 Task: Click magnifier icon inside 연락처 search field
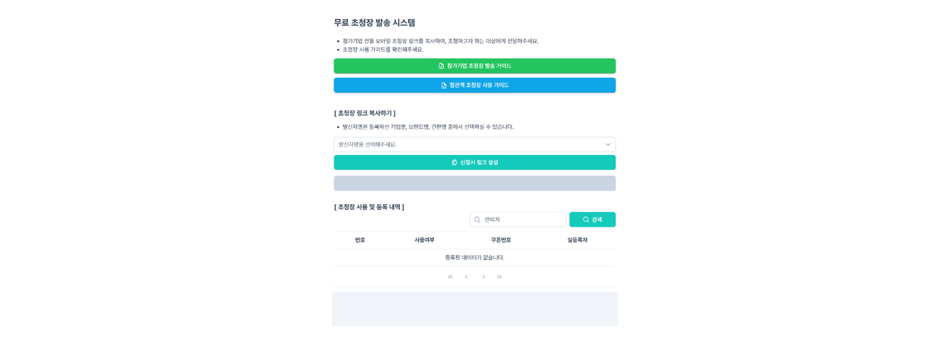coord(477,220)
